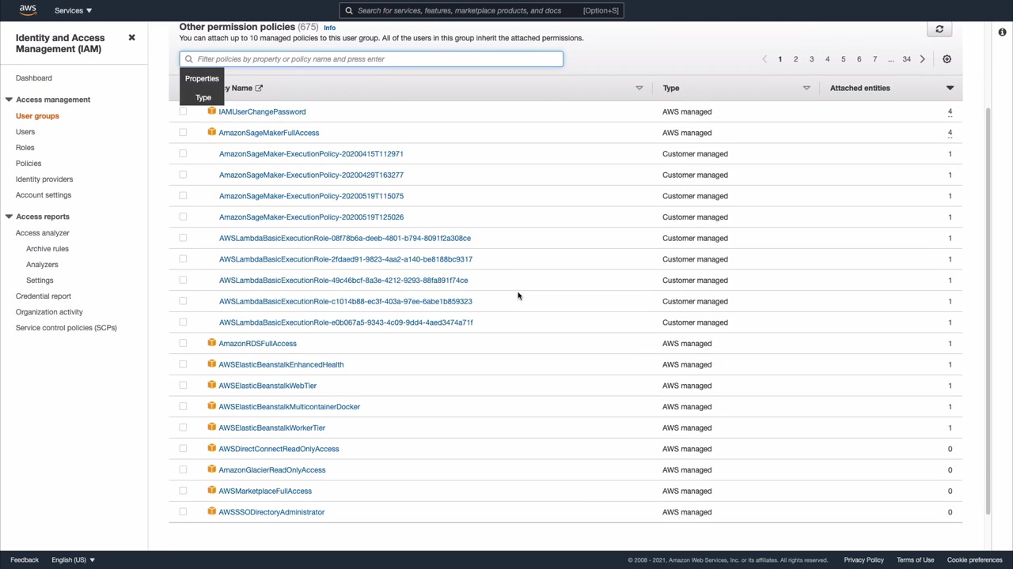Screen dimensions: 1013x569
Task: Click the AWS logo
Action: [x=28, y=10]
